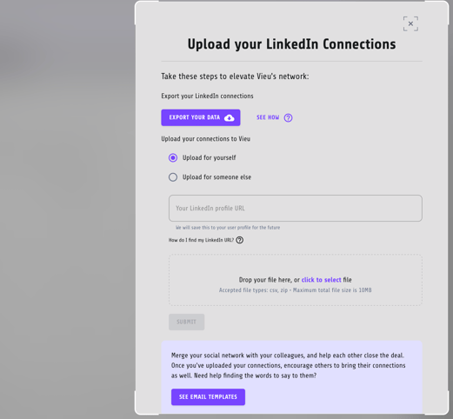Image resolution: width=453 pixels, height=419 pixels.
Task: Click the accepted file types hint text
Action: pos(295,290)
